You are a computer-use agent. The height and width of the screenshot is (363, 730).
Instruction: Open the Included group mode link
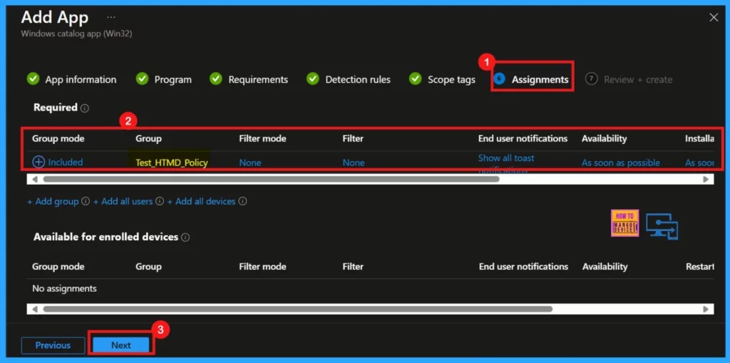click(66, 162)
